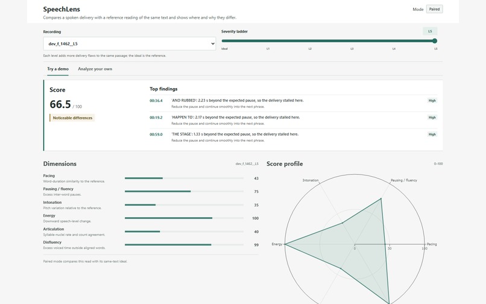
Task: Toggle the Paired mode button
Action: [434, 9]
